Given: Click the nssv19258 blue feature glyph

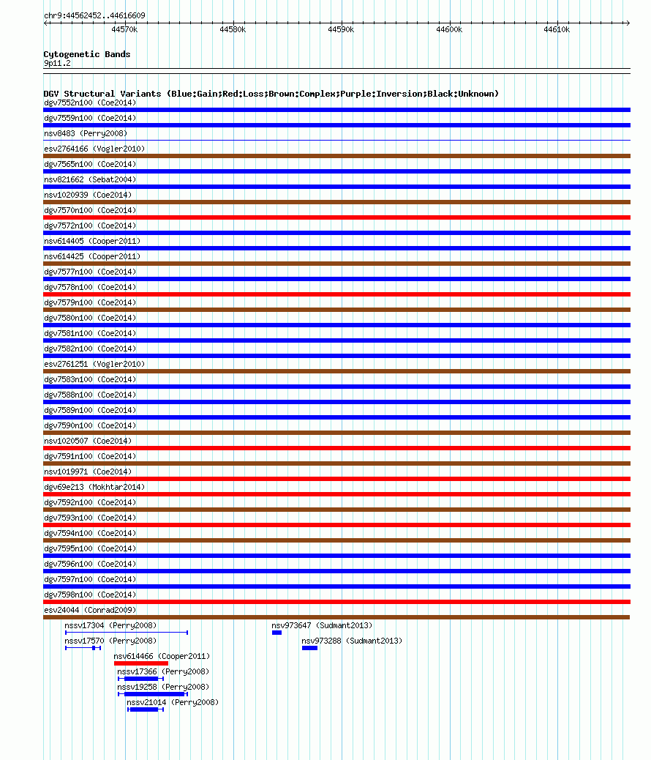Looking at the screenshot, I should (x=153, y=694).
